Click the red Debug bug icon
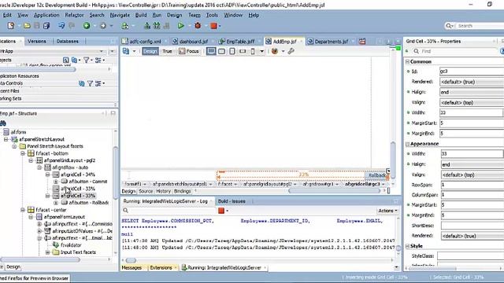The image size is (504, 283). tap(198, 26)
